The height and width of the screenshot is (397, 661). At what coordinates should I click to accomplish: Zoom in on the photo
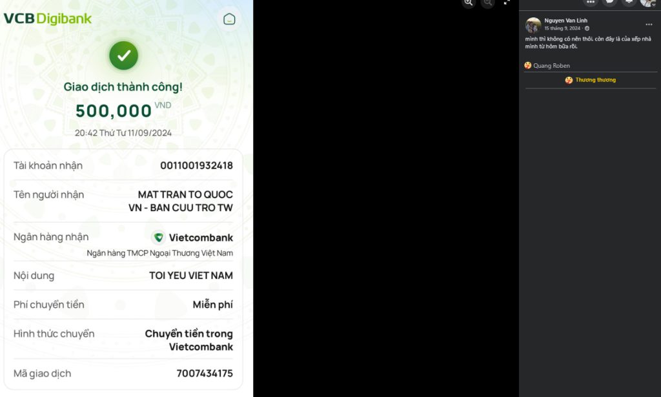pyautogui.click(x=469, y=2)
